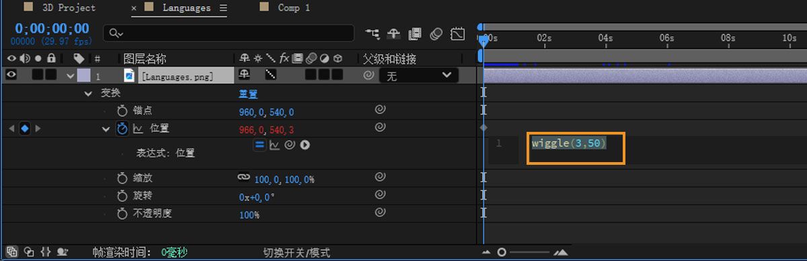807x261 pixels.
Task: Click the Languages.png layer file icon
Action: pos(129,76)
